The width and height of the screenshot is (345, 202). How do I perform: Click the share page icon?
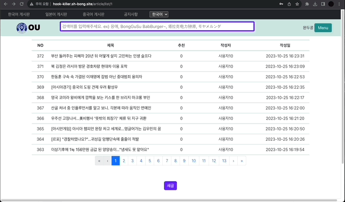[289, 4]
